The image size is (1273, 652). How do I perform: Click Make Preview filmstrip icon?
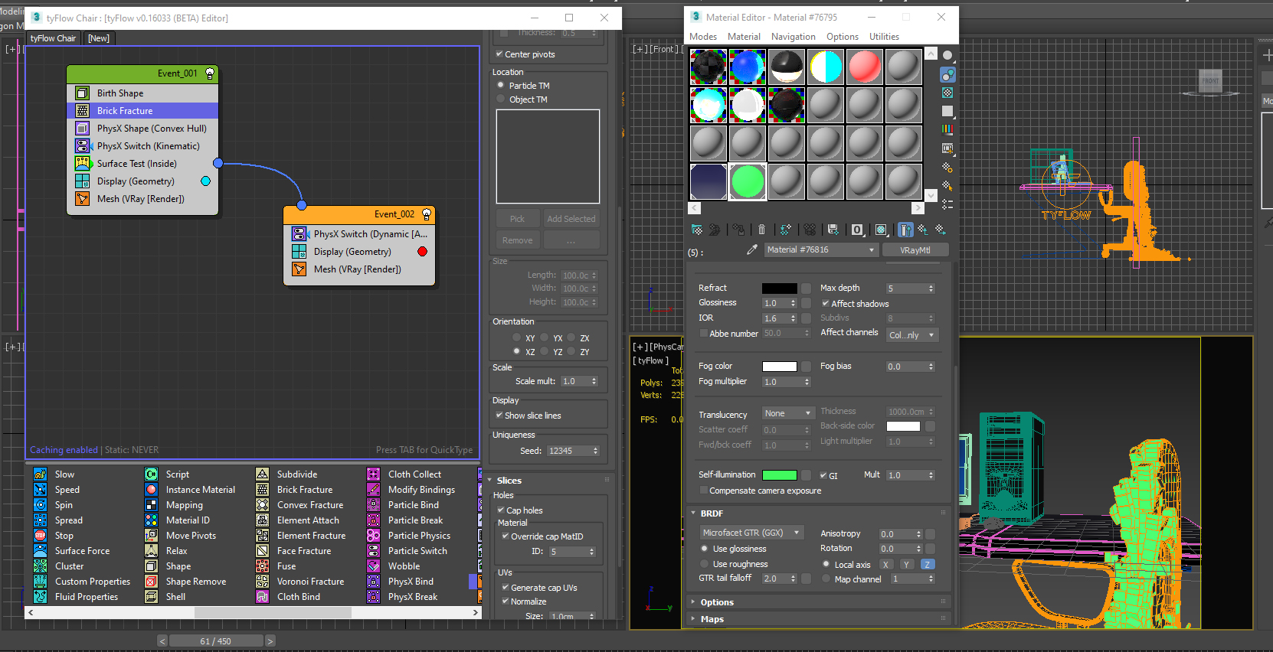coord(947,148)
